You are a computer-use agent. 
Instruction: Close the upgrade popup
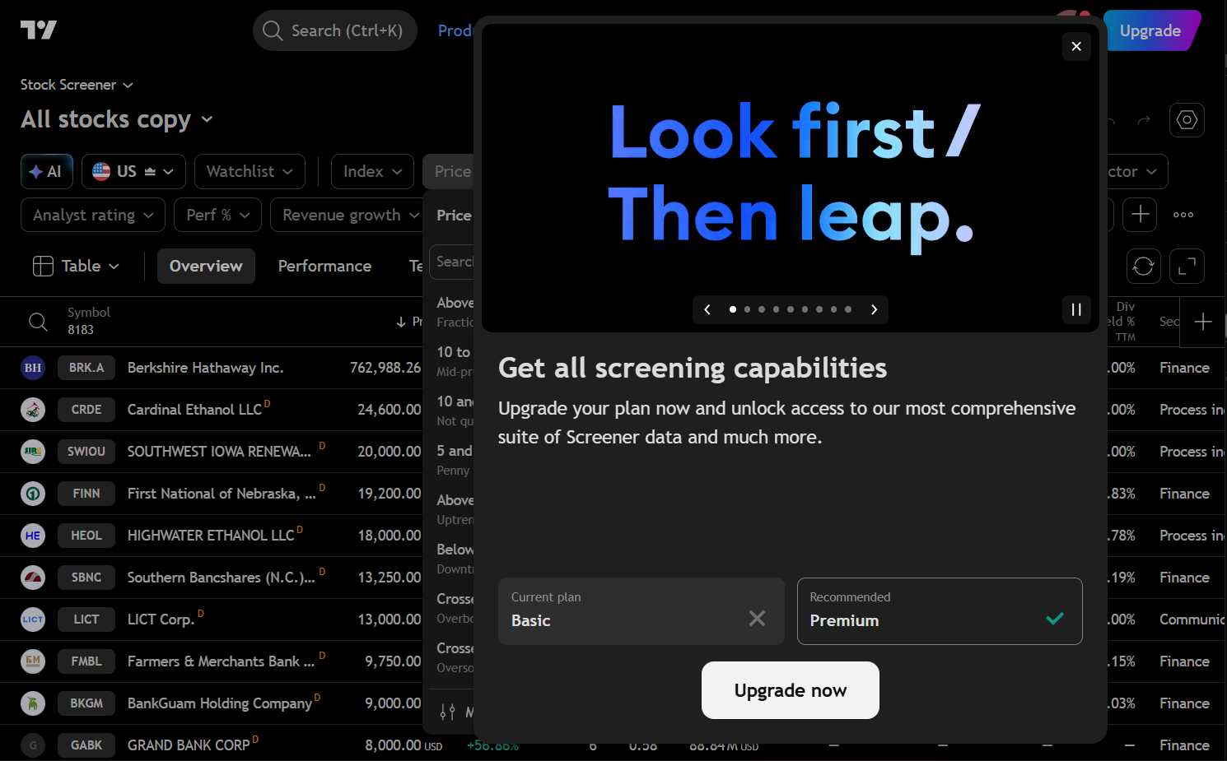1076,46
